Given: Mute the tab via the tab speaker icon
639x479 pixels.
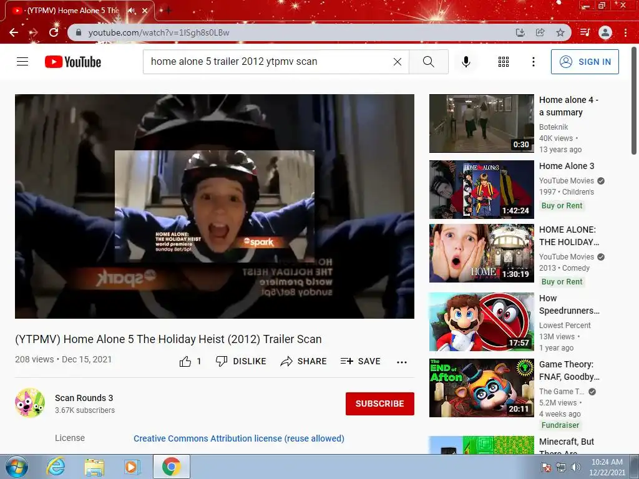Looking at the screenshot, I should 131,11.
